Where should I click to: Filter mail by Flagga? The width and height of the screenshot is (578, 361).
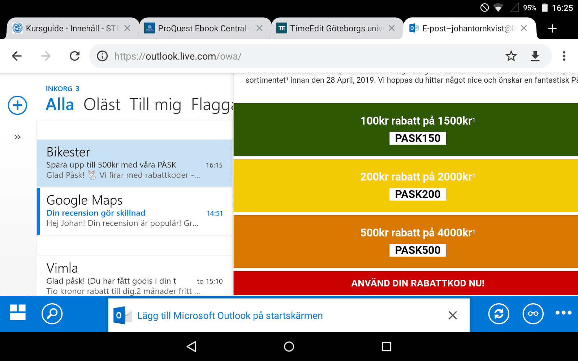coord(212,105)
